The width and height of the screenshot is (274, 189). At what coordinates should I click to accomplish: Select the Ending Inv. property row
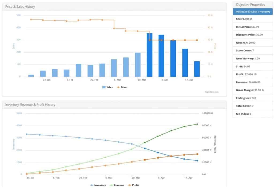pyautogui.click(x=253, y=98)
